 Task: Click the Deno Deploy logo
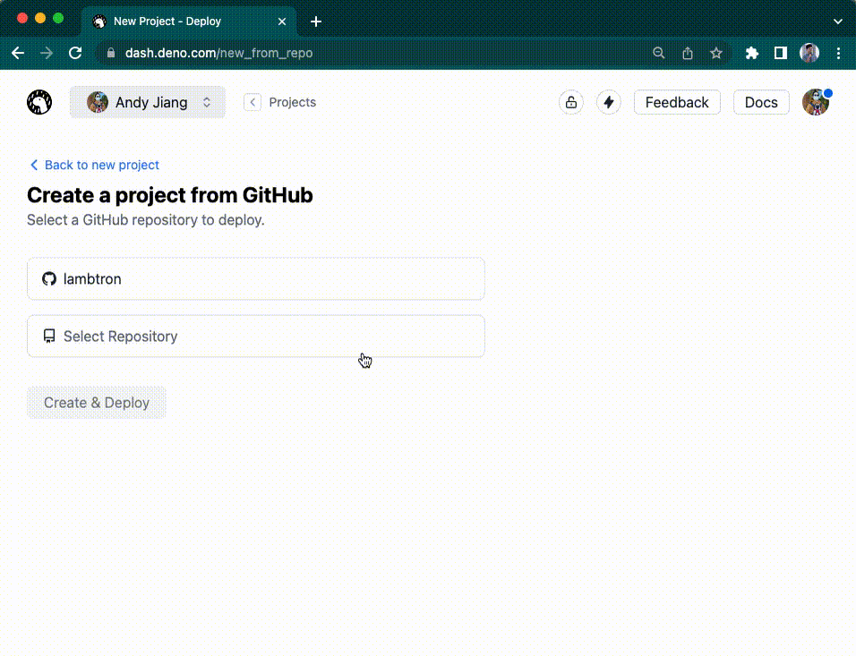39,102
